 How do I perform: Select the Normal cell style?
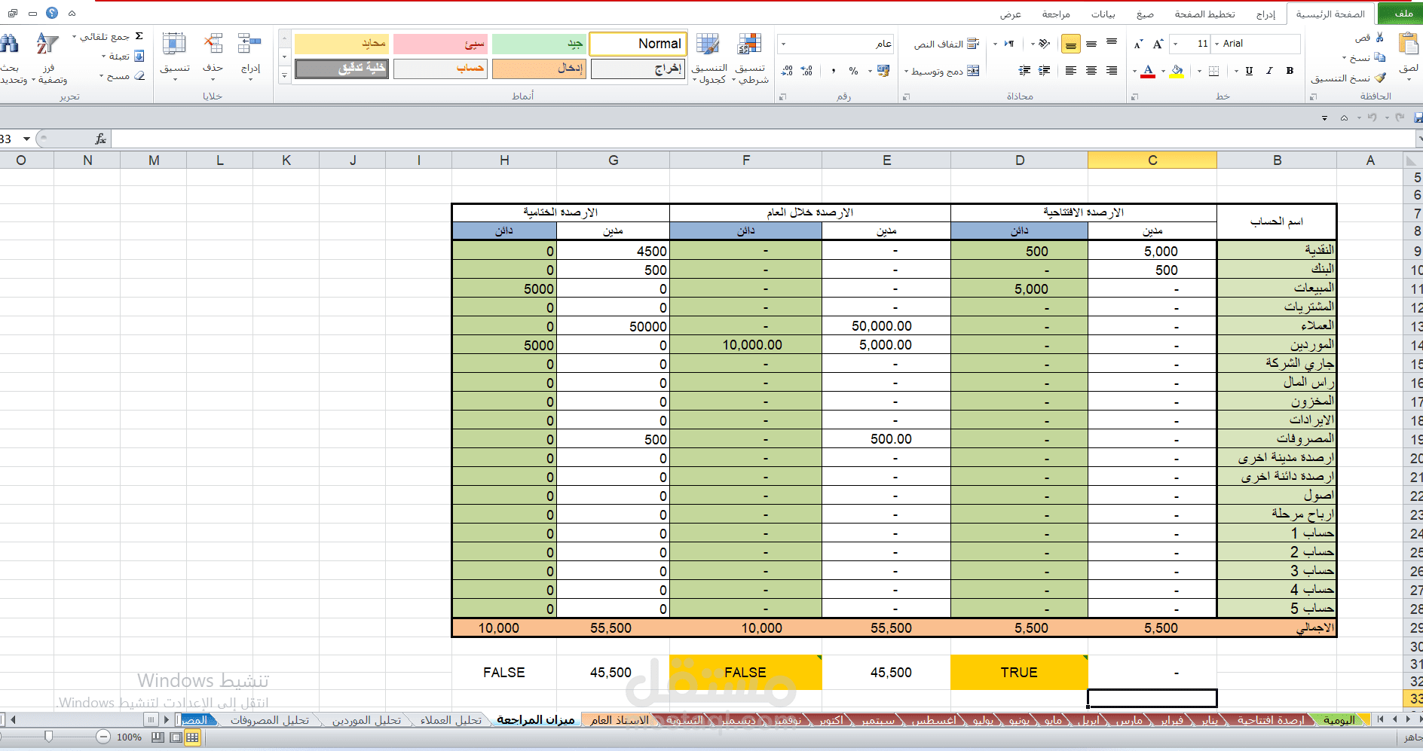[638, 44]
